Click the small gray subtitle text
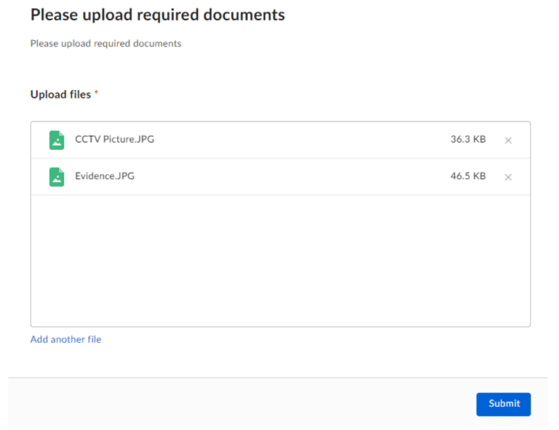The width and height of the screenshot is (559, 430). 106,44
